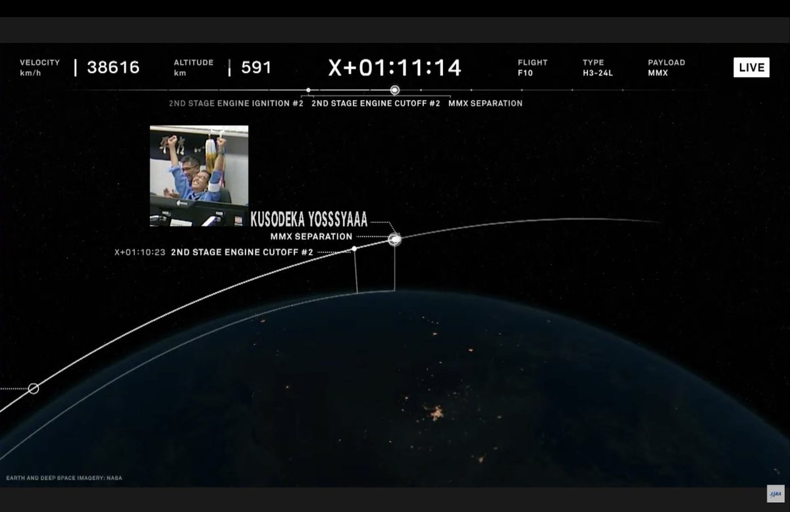Click timestamp X+01:10:23
Screen dimensions: 790x512
click(140, 252)
